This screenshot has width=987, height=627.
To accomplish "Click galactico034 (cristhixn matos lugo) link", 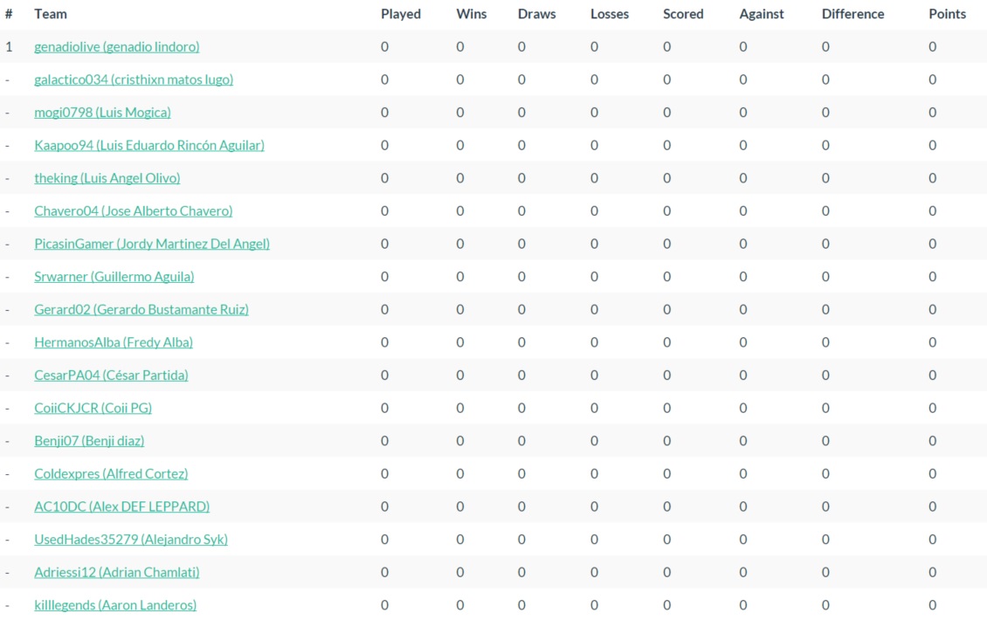I will (x=134, y=79).
